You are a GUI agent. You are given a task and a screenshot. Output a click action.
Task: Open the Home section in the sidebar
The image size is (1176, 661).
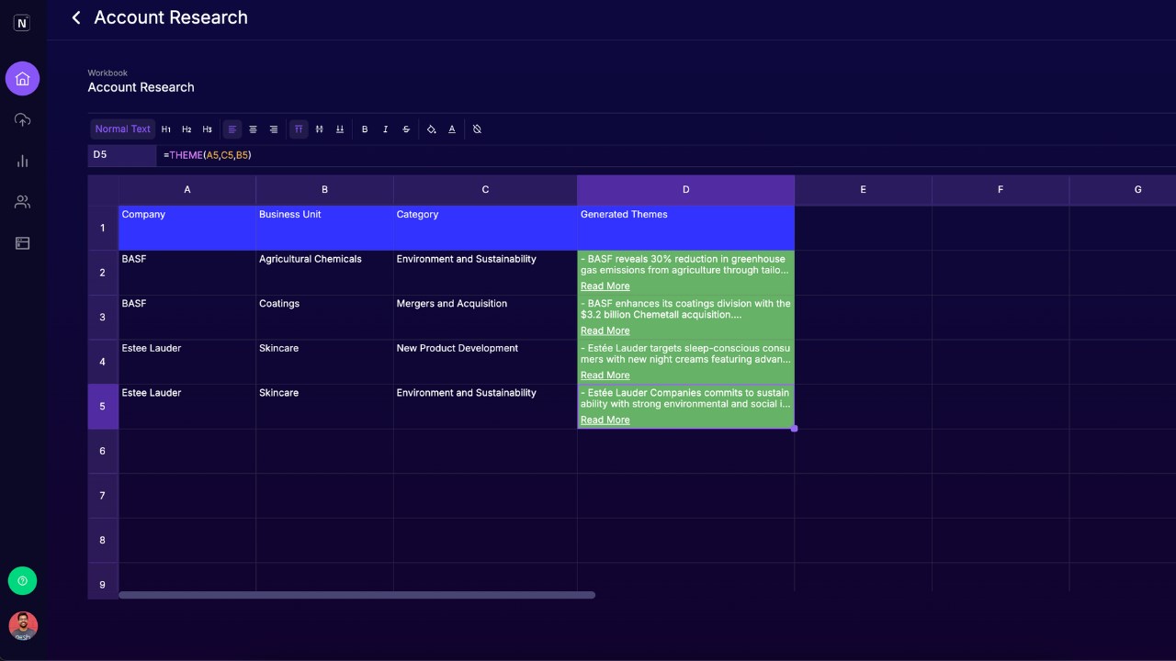coord(23,79)
